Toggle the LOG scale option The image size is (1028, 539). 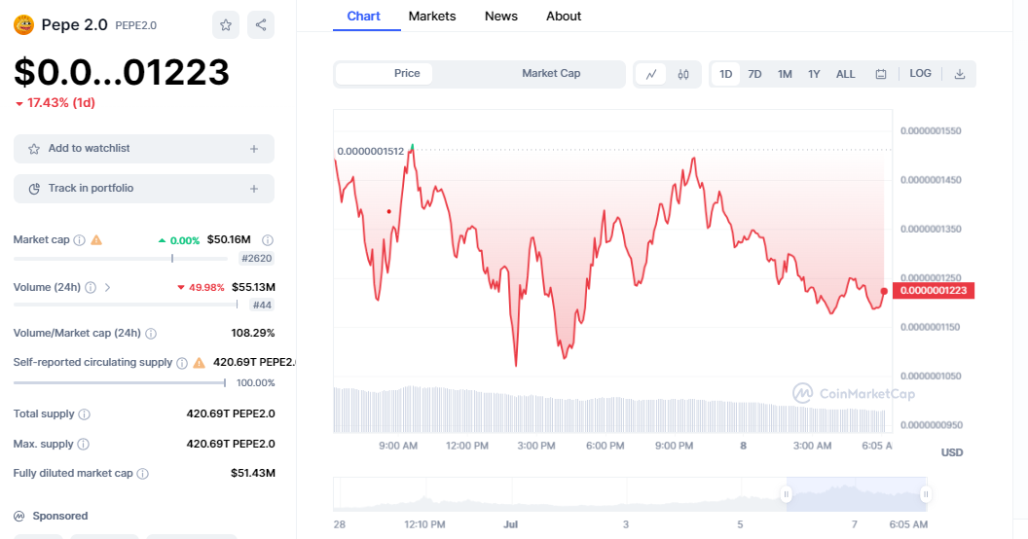click(920, 73)
